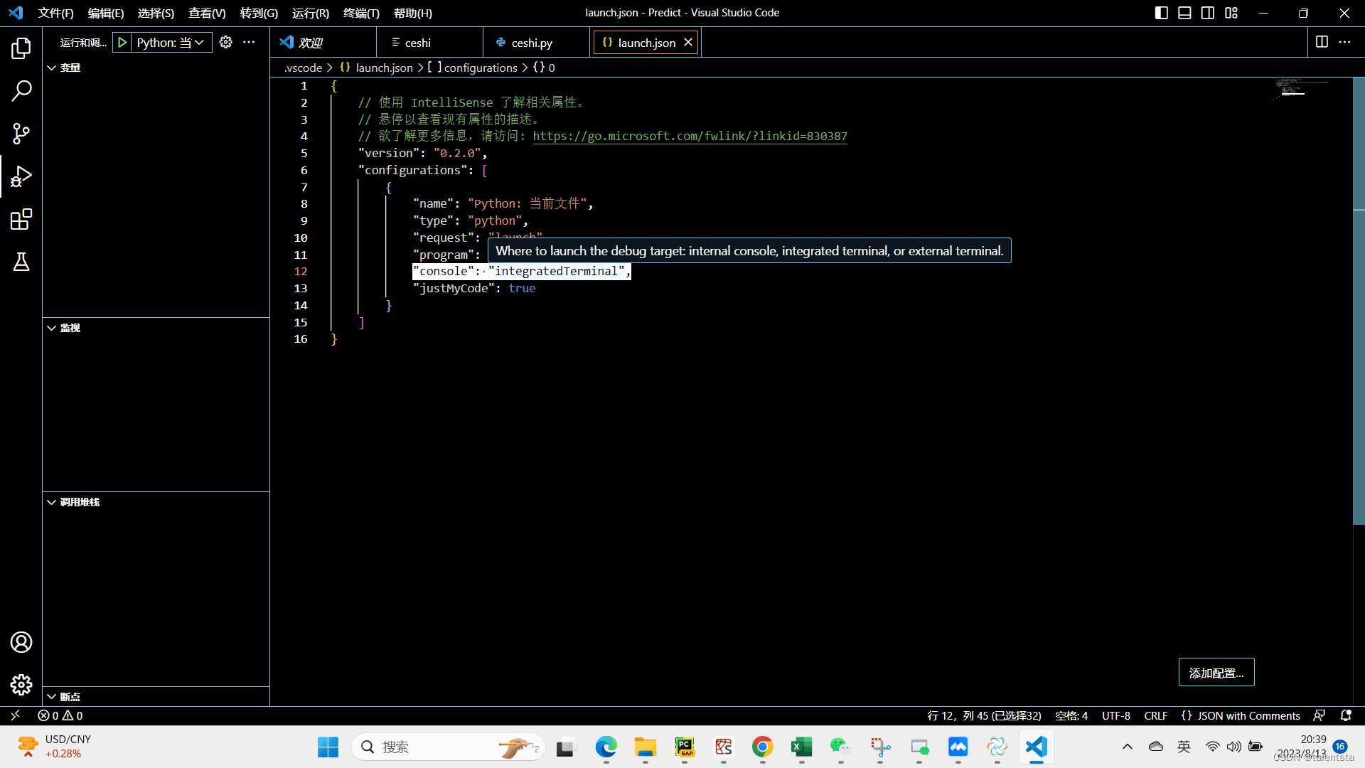Switch to the ceshi tab
Viewport: 1365px width, 768px height.
tap(429, 43)
